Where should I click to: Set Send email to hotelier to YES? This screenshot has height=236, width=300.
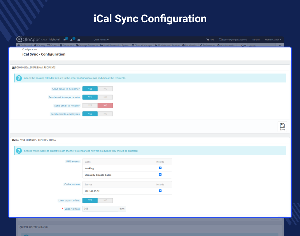coord(90,106)
